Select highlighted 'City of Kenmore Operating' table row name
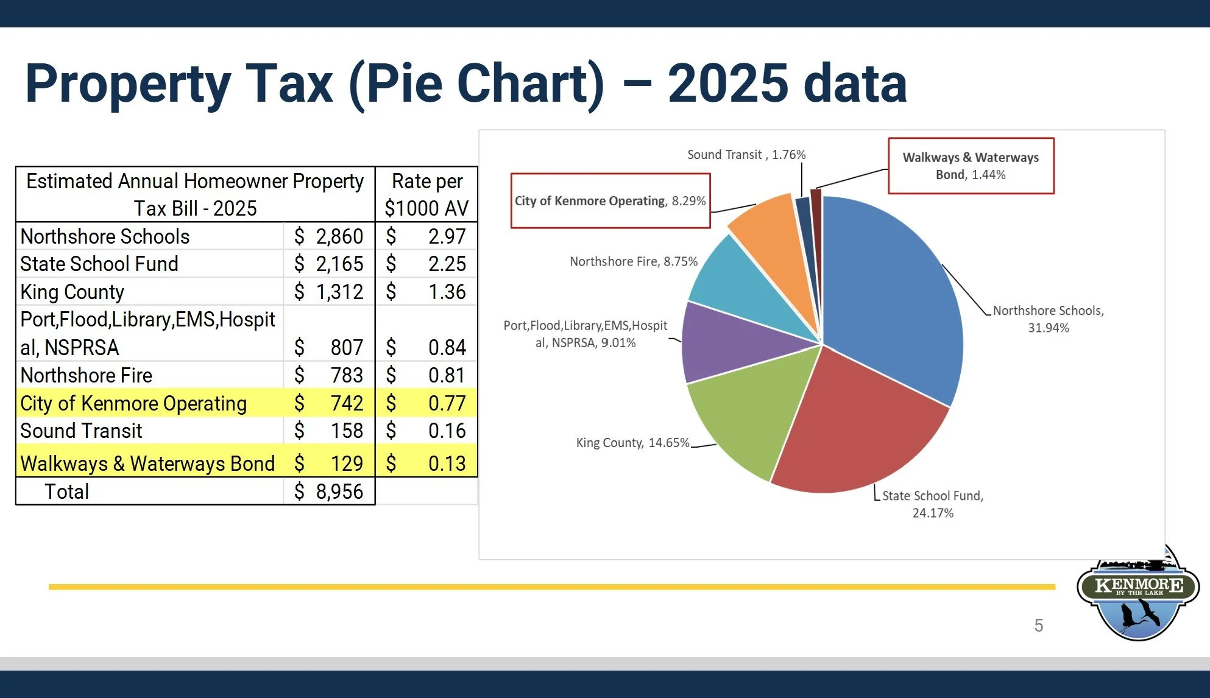The image size is (1210, 698). pyautogui.click(x=133, y=403)
